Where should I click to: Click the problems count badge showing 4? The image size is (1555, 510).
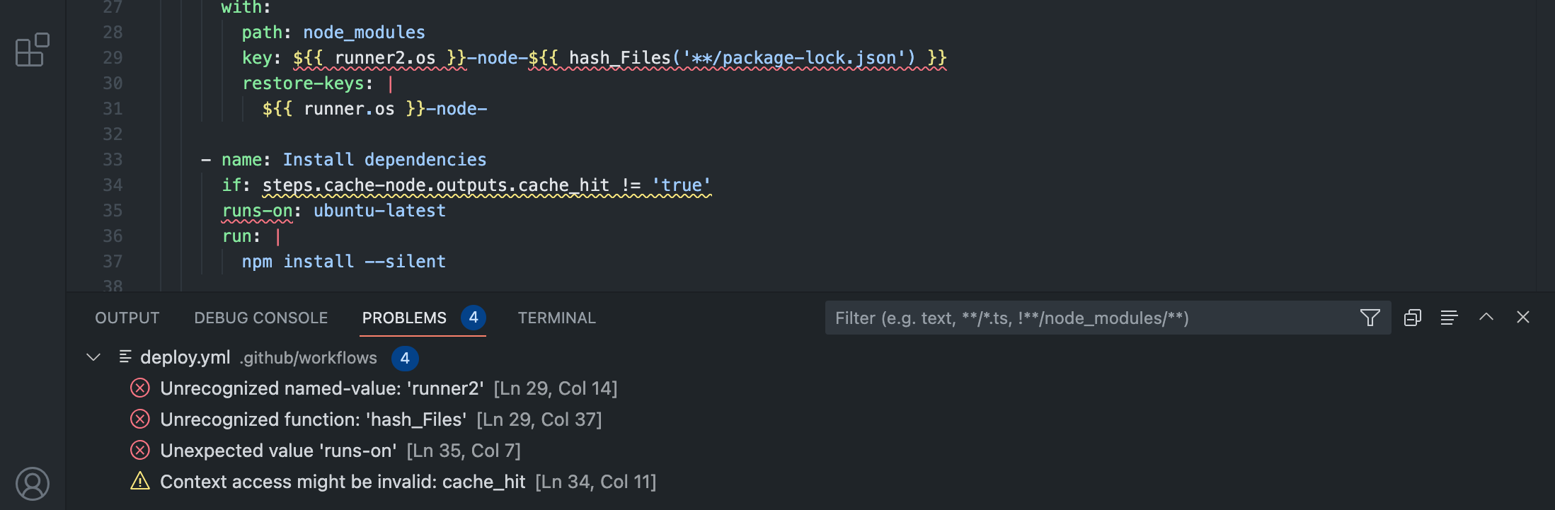pos(474,318)
